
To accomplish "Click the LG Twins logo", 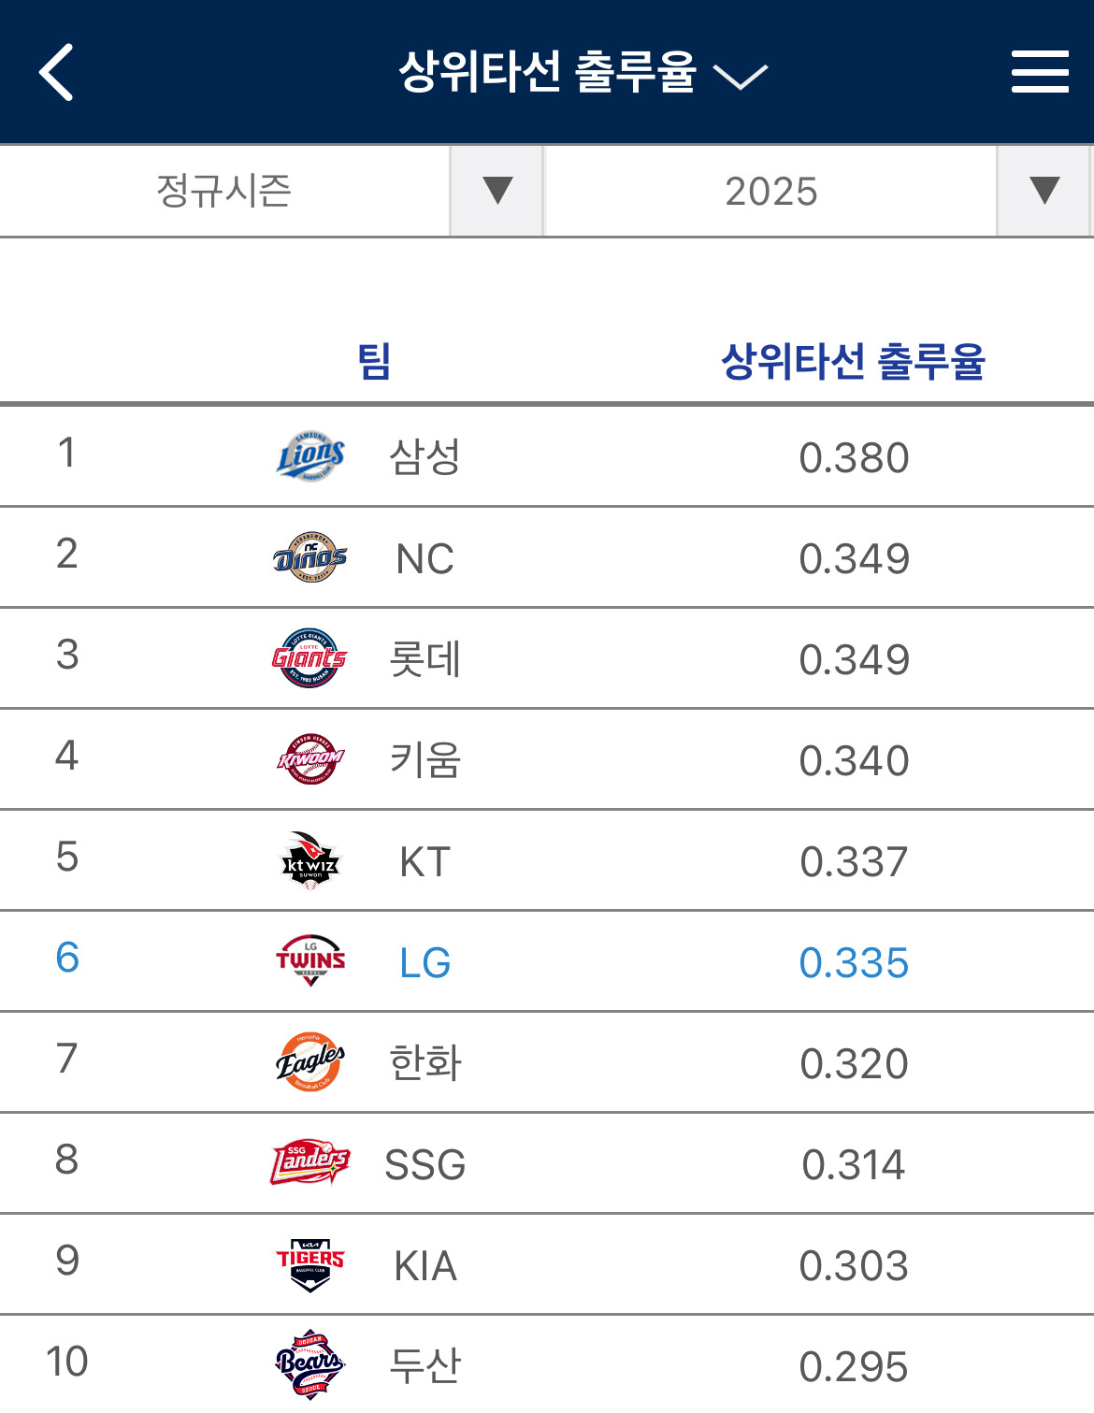I will (x=310, y=961).
